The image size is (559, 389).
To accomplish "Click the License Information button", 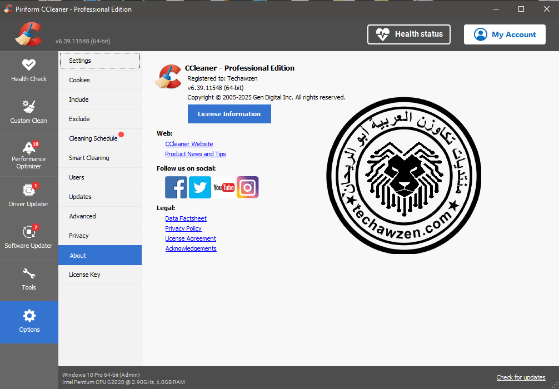I will pyautogui.click(x=229, y=114).
